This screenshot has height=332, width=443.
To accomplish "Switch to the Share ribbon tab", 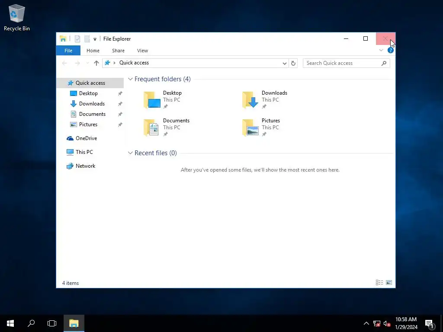I will pos(118,51).
